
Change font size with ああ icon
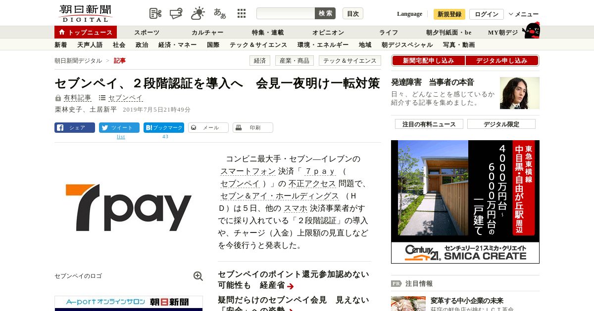pos(220,13)
